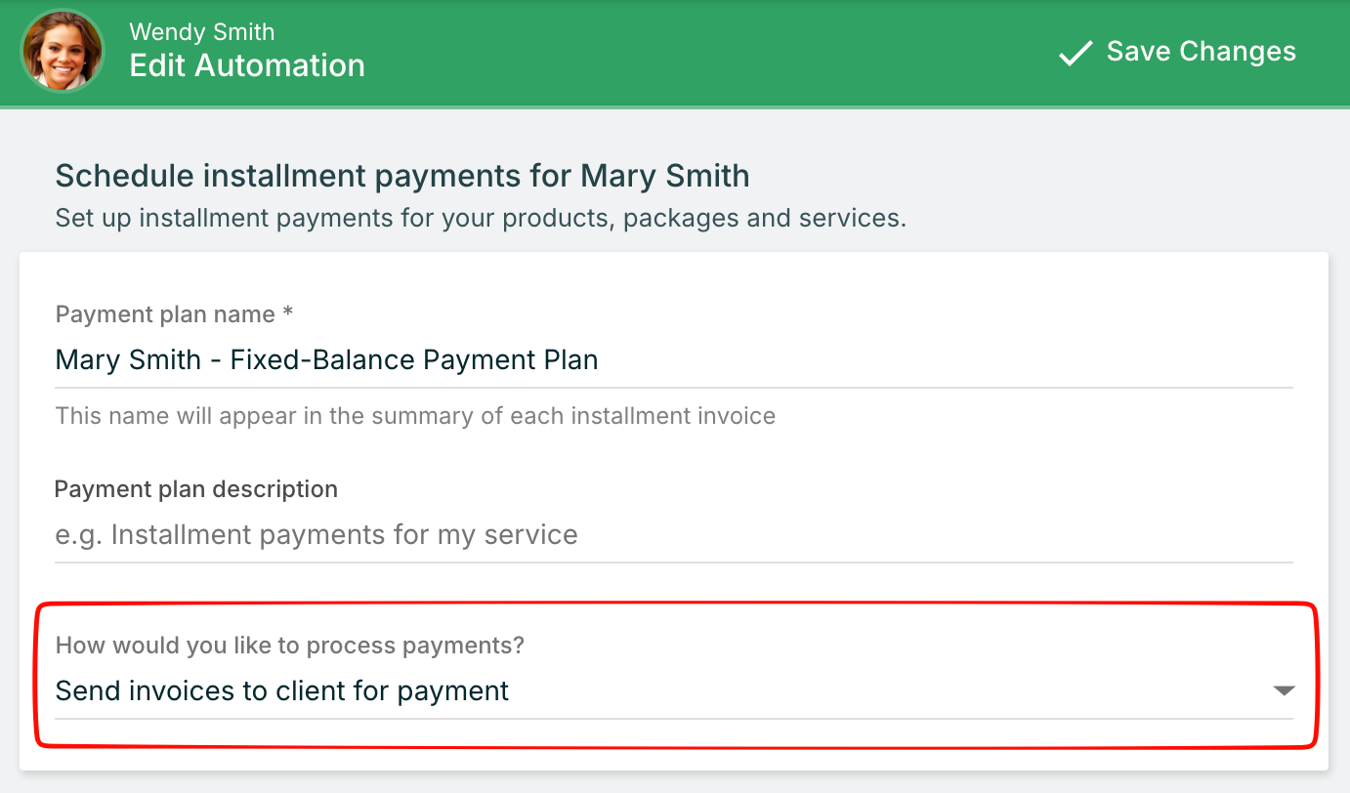Screen dimensions: 1350x793
Task: Click the "Payment plan description" label
Action: [196, 489]
